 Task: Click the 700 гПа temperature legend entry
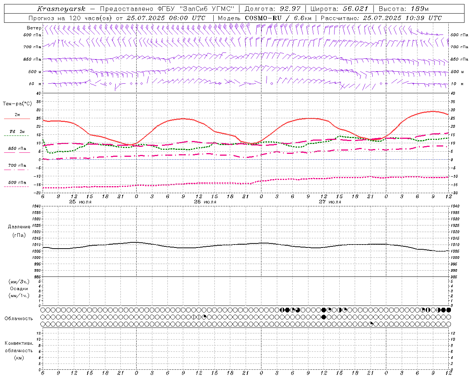(x=17, y=165)
